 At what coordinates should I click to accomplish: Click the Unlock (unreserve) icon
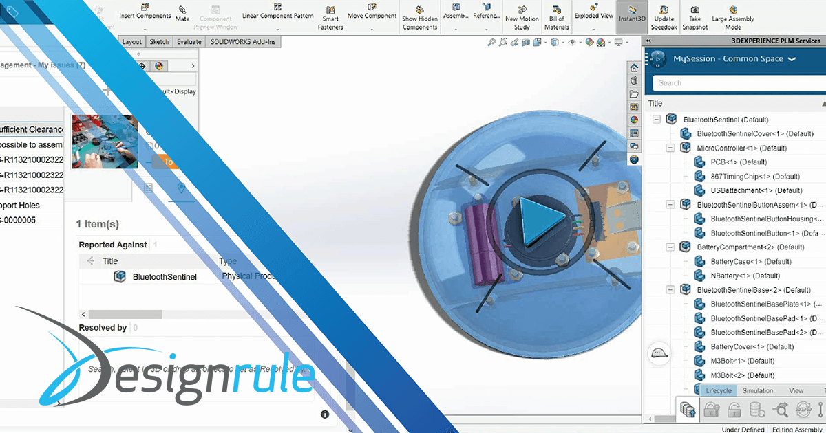tap(734, 410)
